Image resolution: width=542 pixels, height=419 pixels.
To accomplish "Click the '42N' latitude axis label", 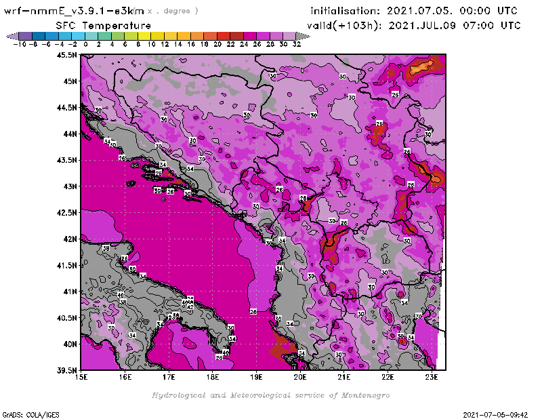I will coord(70,239).
